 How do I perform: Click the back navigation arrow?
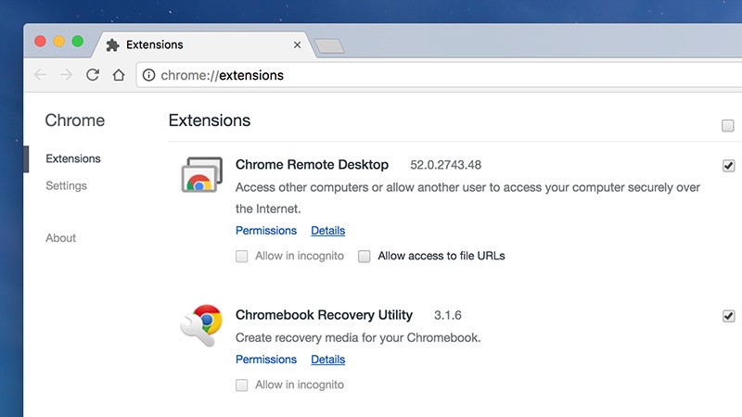[39, 75]
